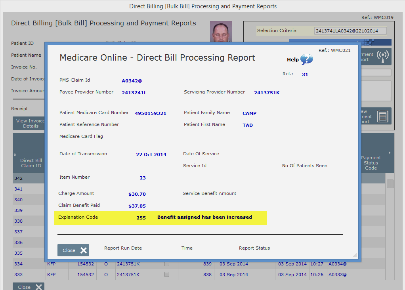Click the dialog Ref. value 31
This screenshot has height=290, width=405.
(305, 74)
